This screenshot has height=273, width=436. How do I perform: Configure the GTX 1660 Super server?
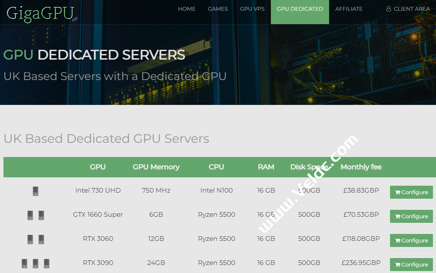(411, 216)
